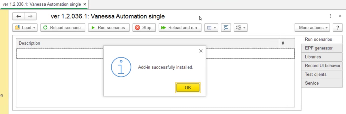Open the Libraries tab
Viewport: 346px width, 114px height.
322,57
